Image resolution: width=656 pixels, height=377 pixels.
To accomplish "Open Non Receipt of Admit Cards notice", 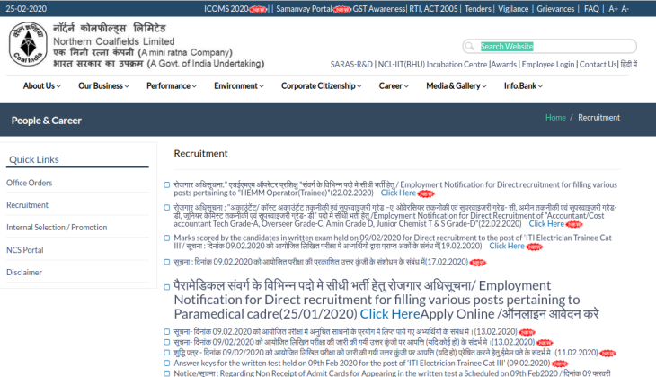I will [x=392, y=373].
